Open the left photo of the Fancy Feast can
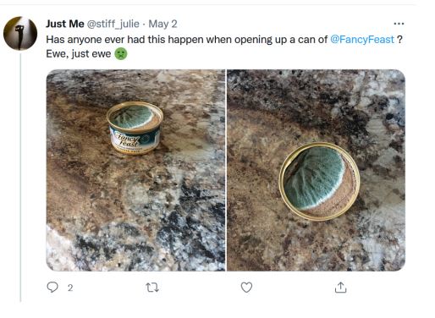 [135, 170]
